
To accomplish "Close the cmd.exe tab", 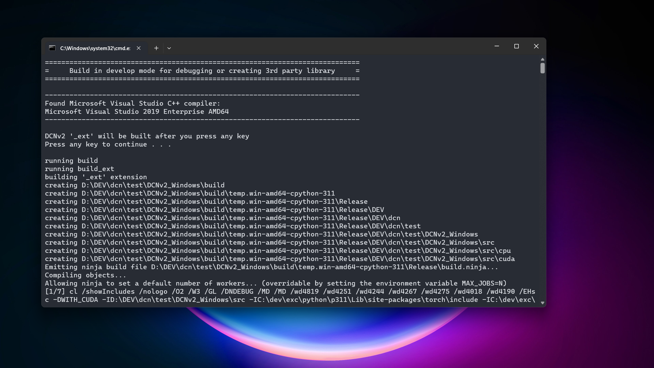I will click(139, 48).
